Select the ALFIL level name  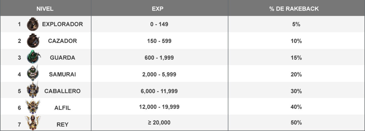click(x=62, y=107)
